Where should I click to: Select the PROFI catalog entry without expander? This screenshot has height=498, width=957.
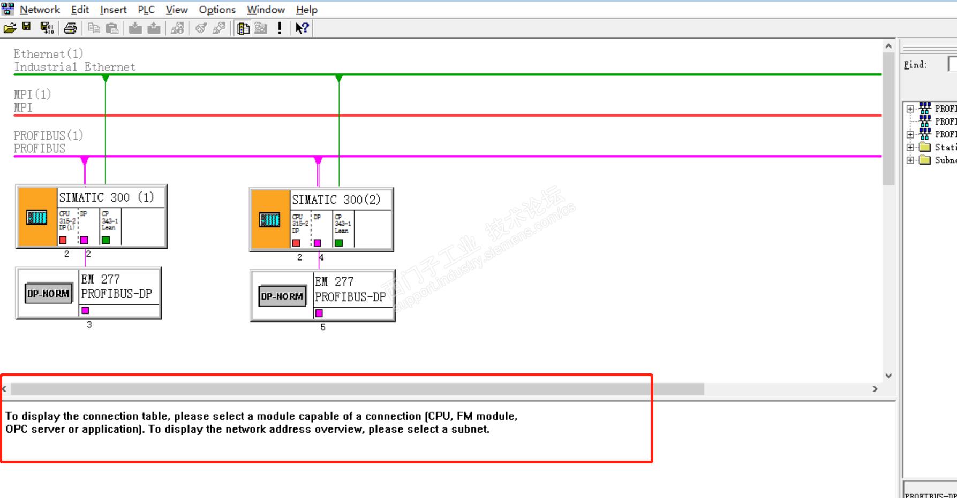click(x=945, y=121)
